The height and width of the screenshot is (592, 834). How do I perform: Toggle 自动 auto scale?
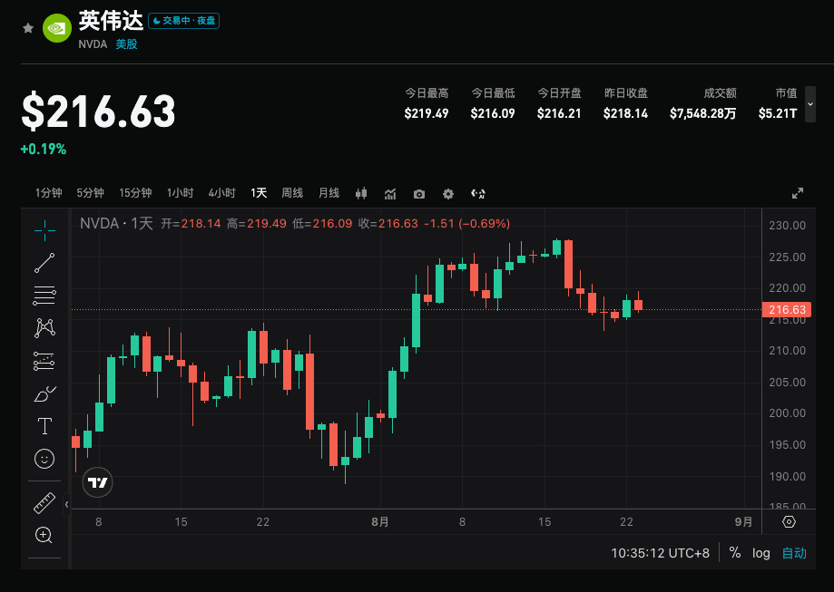tap(794, 553)
